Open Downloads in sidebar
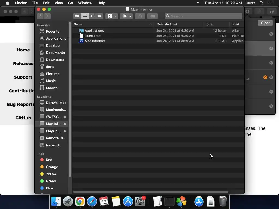 (x=51, y=60)
